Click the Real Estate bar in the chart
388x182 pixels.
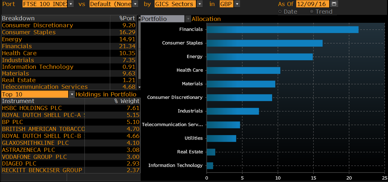[x=211, y=152]
